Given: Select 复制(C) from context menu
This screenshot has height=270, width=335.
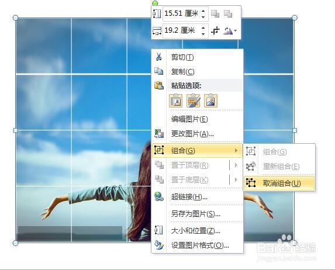Looking at the screenshot, I should (198, 71).
